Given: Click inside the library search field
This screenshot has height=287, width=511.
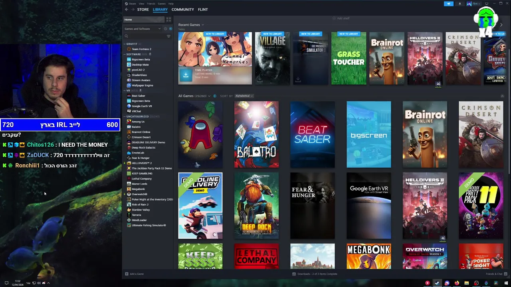Looking at the screenshot, I should point(147,36).
